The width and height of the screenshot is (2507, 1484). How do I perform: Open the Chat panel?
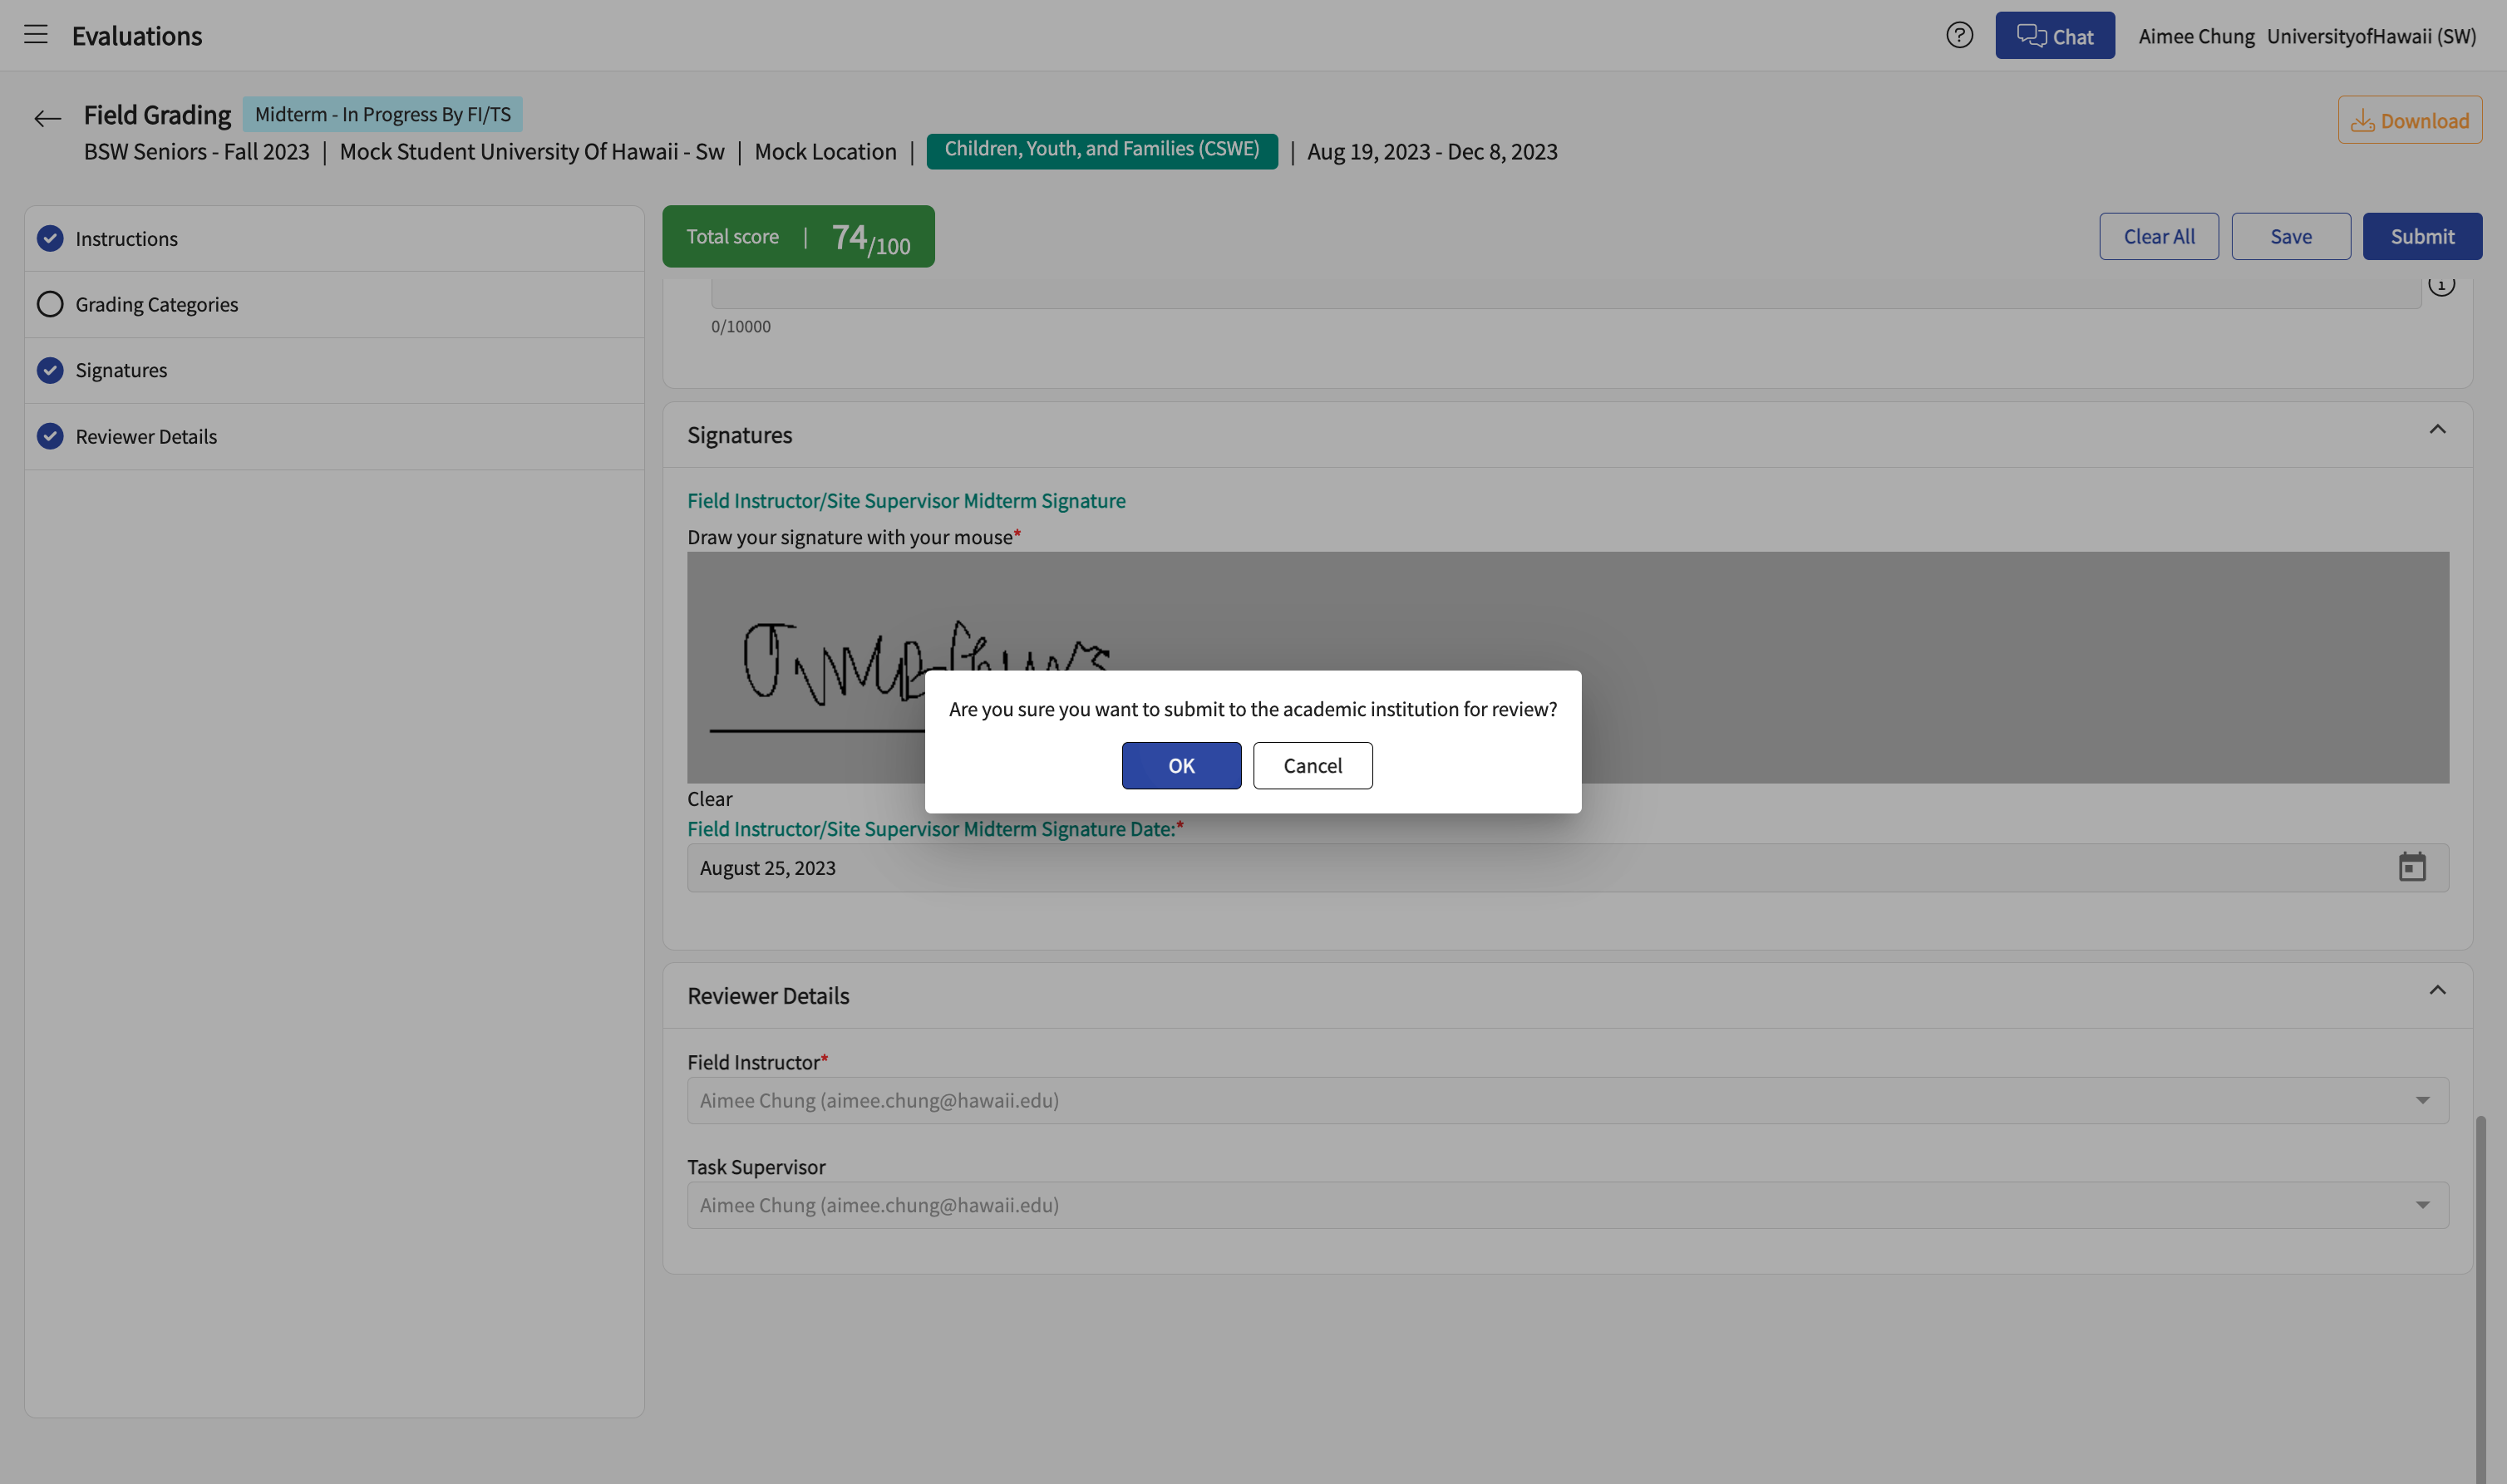coord(2055,35)
